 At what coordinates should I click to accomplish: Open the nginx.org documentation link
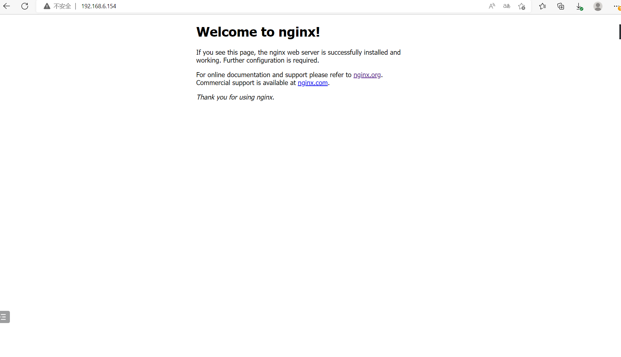(367, 75)
